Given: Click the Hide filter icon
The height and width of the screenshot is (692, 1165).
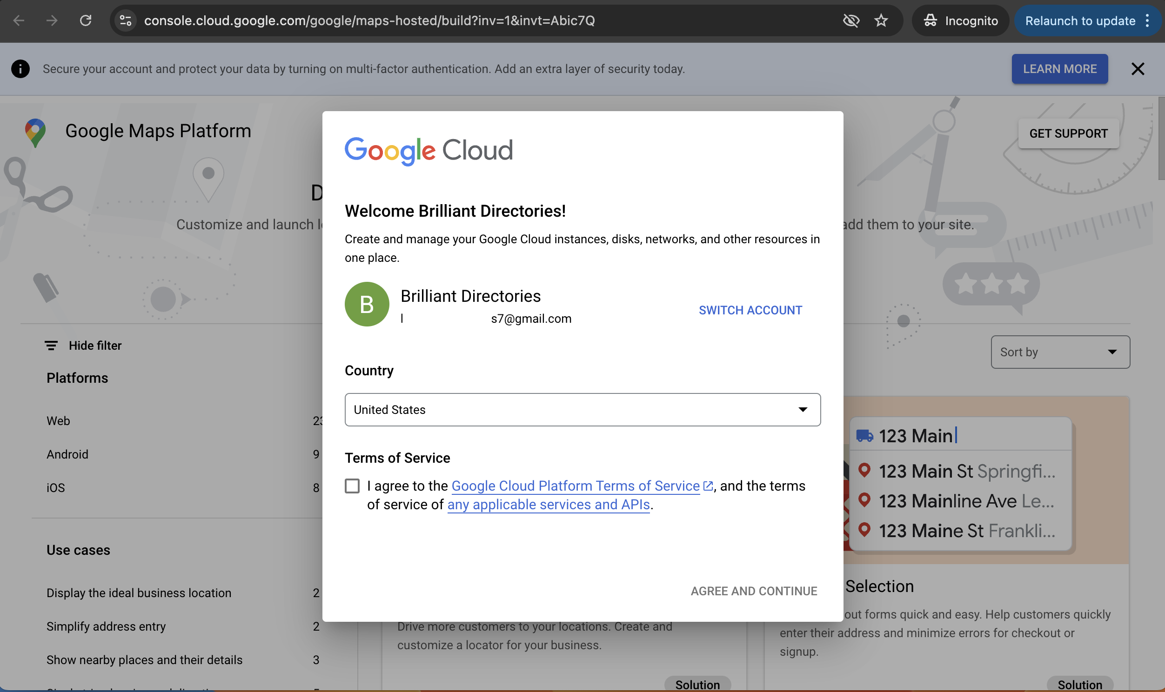Looking at the screenshot, I should pyautogui.click(x=51, y=346).
